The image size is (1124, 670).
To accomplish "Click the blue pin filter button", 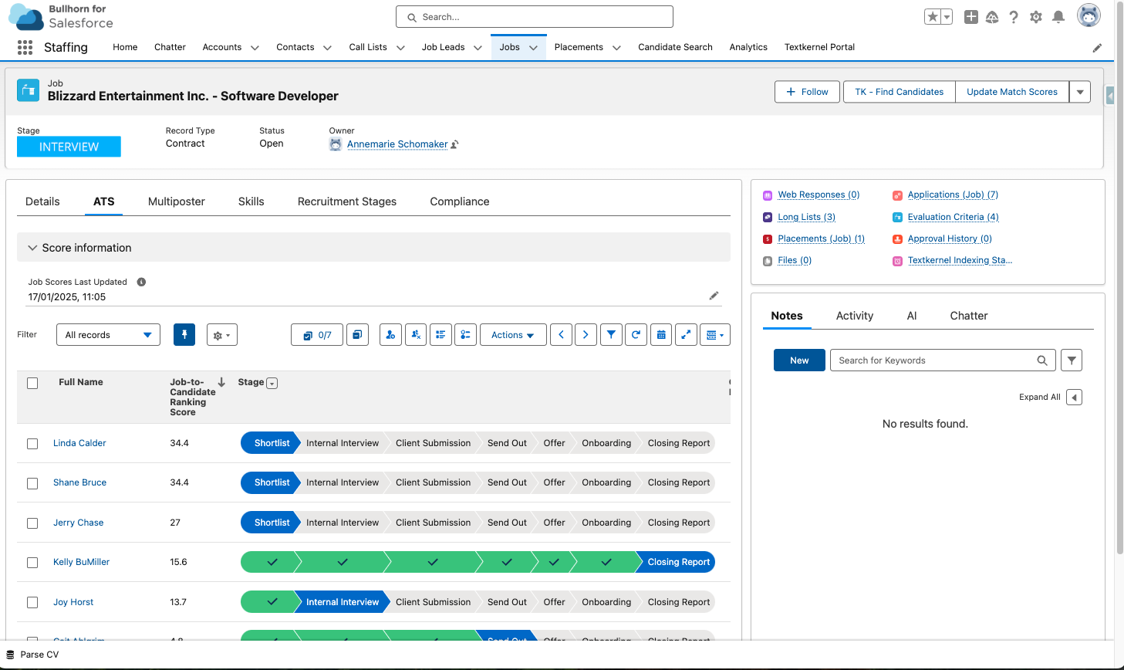I will tap(184, 335).
